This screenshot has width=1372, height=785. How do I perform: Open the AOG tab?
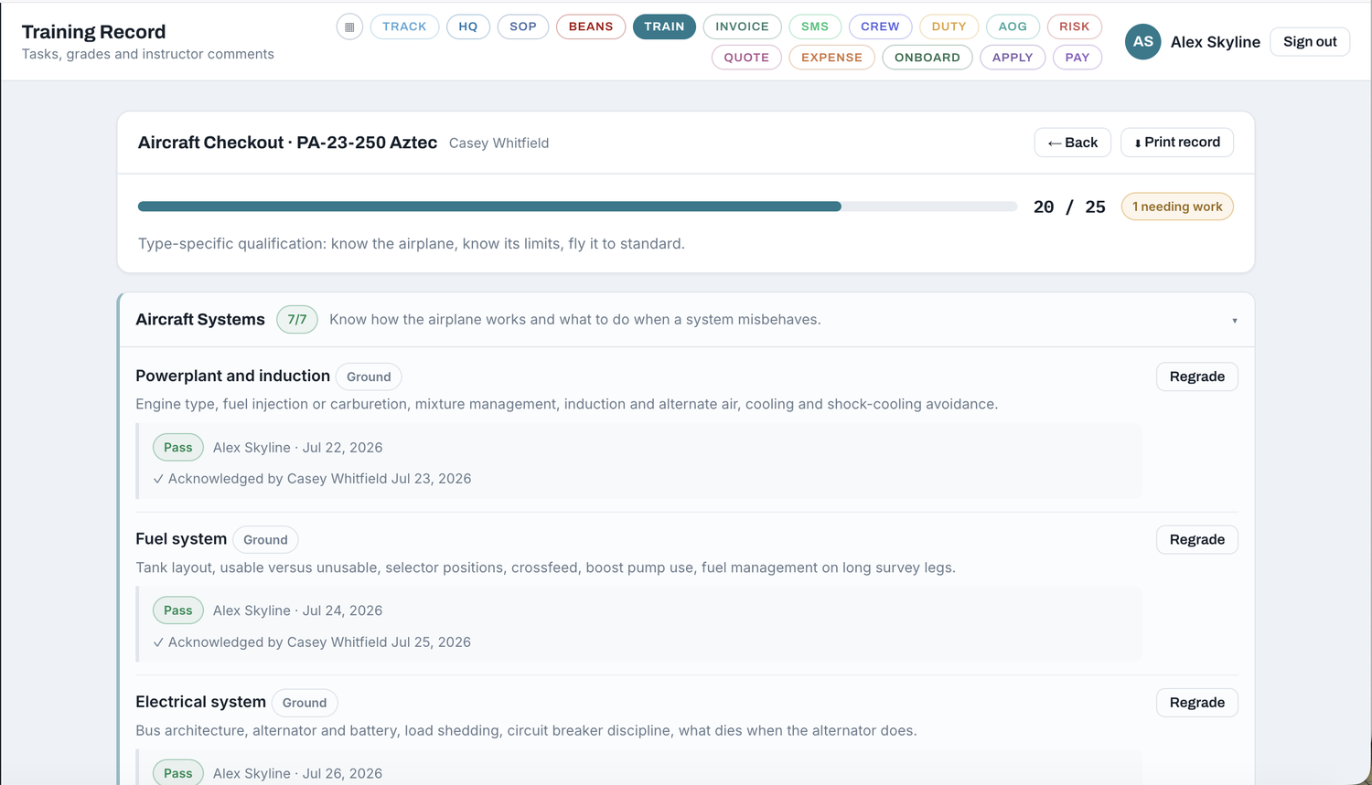(x=1013, y=27)
